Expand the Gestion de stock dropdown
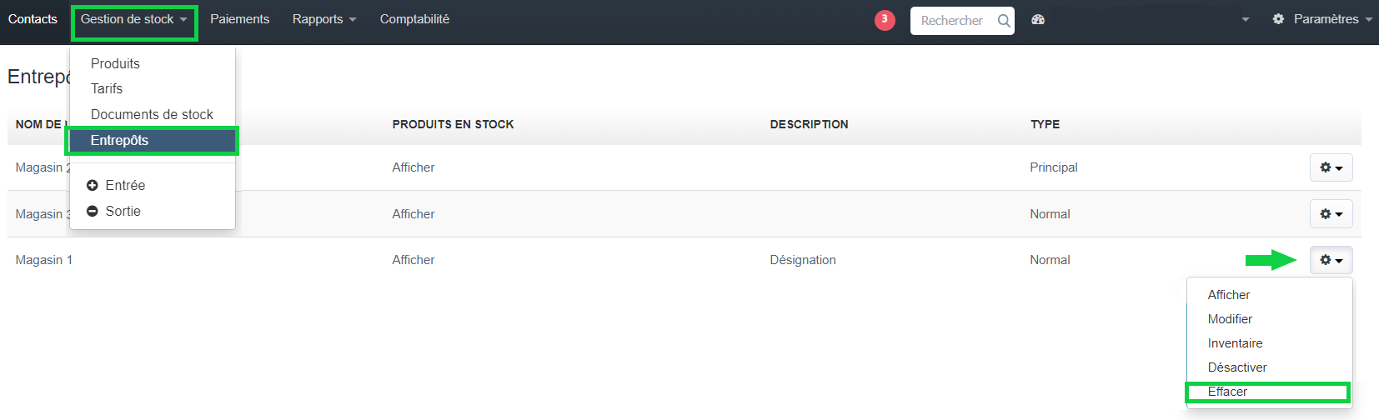Image resolution: width=1379 pixels, height=420 pixels. [x=133, y=19]
